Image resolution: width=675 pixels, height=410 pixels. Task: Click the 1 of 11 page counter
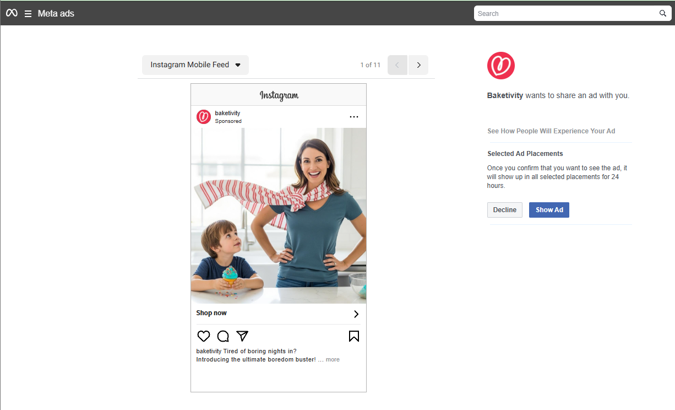tap(371, 65)
